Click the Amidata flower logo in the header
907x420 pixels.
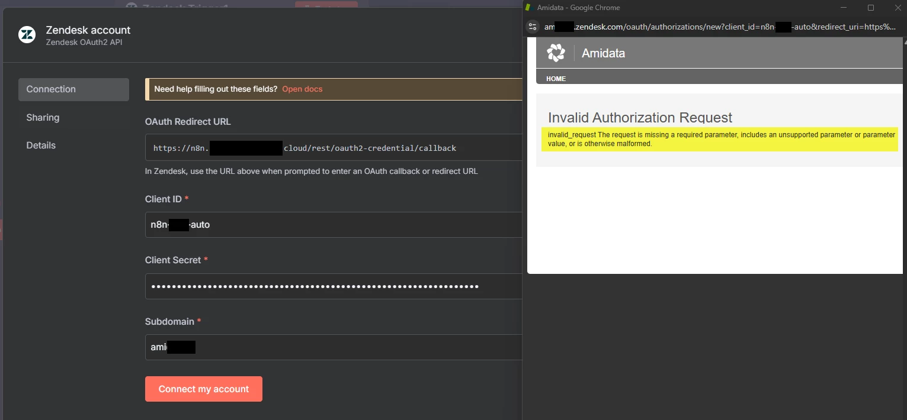[556, 53]
